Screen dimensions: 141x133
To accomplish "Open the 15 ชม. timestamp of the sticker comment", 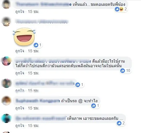I will pyautogui.click(x=33, y=51).
